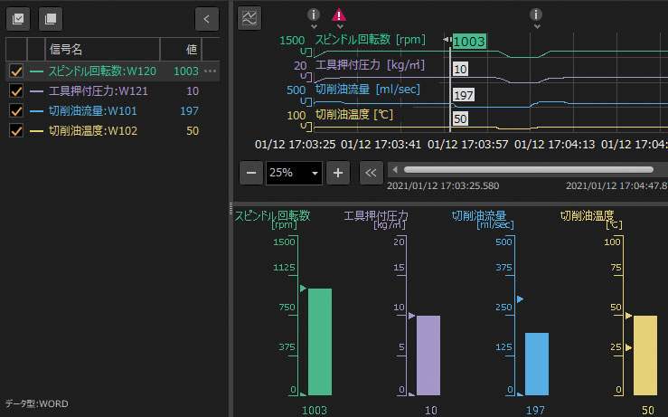Click the 値 column header
Viewport: 668px width, 417px height.
(191, 49)
